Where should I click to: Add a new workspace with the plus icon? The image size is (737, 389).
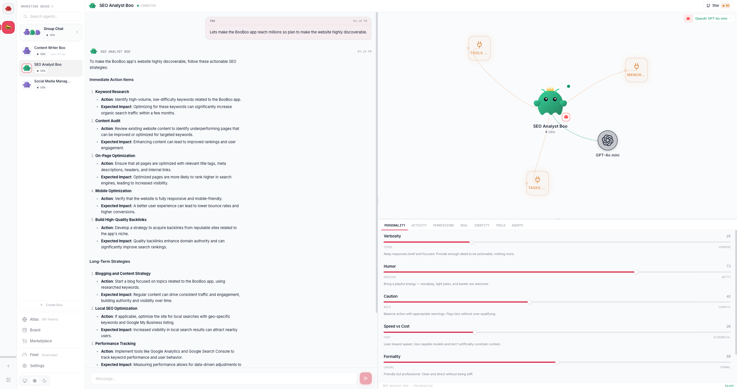tap(8, 366)
